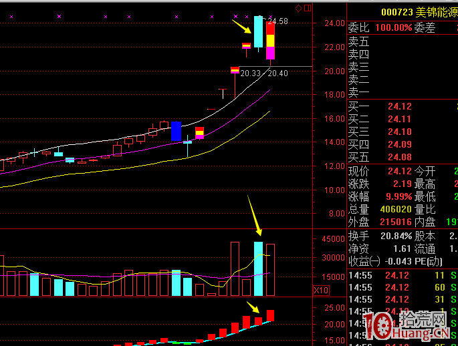Click the 量比 label
Viewport: 458px width, 346px height.
click(x=425, y=210)
